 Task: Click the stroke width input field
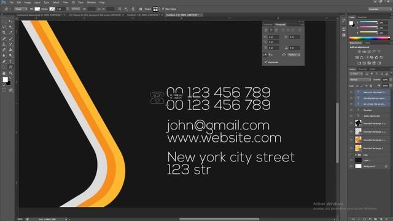pos(60,9)
